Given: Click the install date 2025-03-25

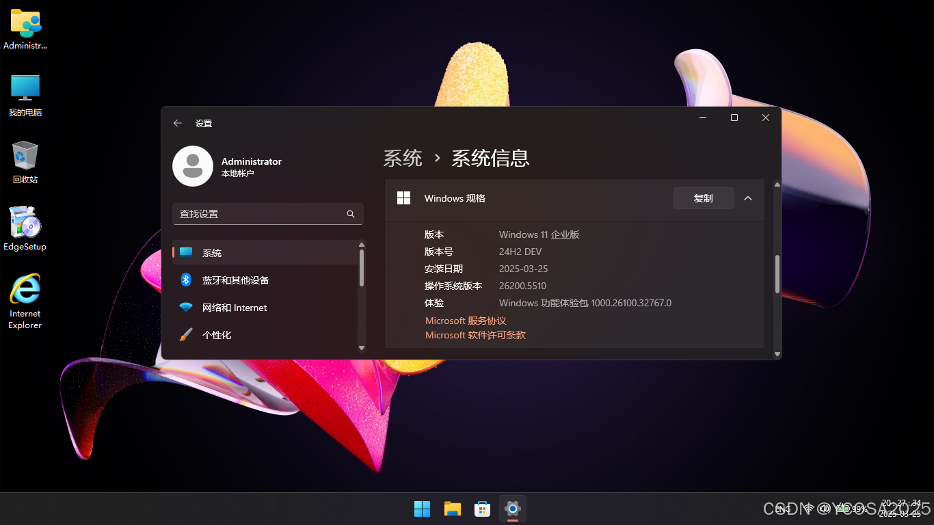Looking at the screenshot, I should coord(524,269).
